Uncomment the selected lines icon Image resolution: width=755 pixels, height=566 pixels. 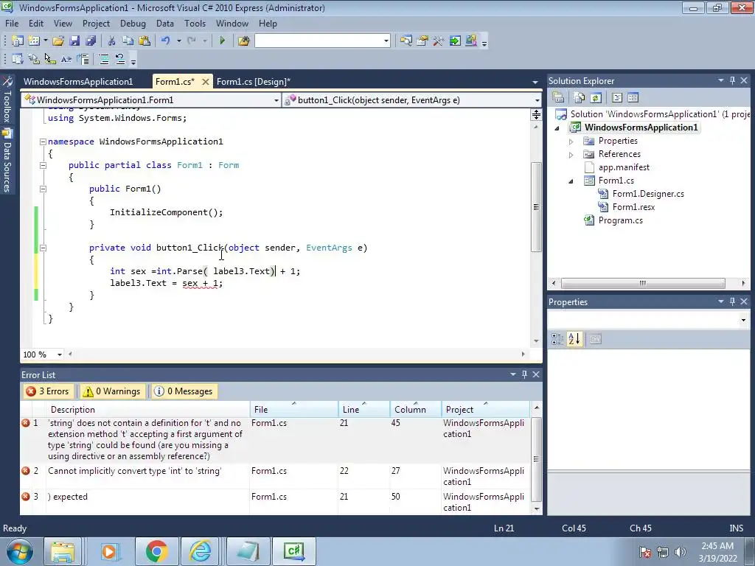click(x=120, y=59)
